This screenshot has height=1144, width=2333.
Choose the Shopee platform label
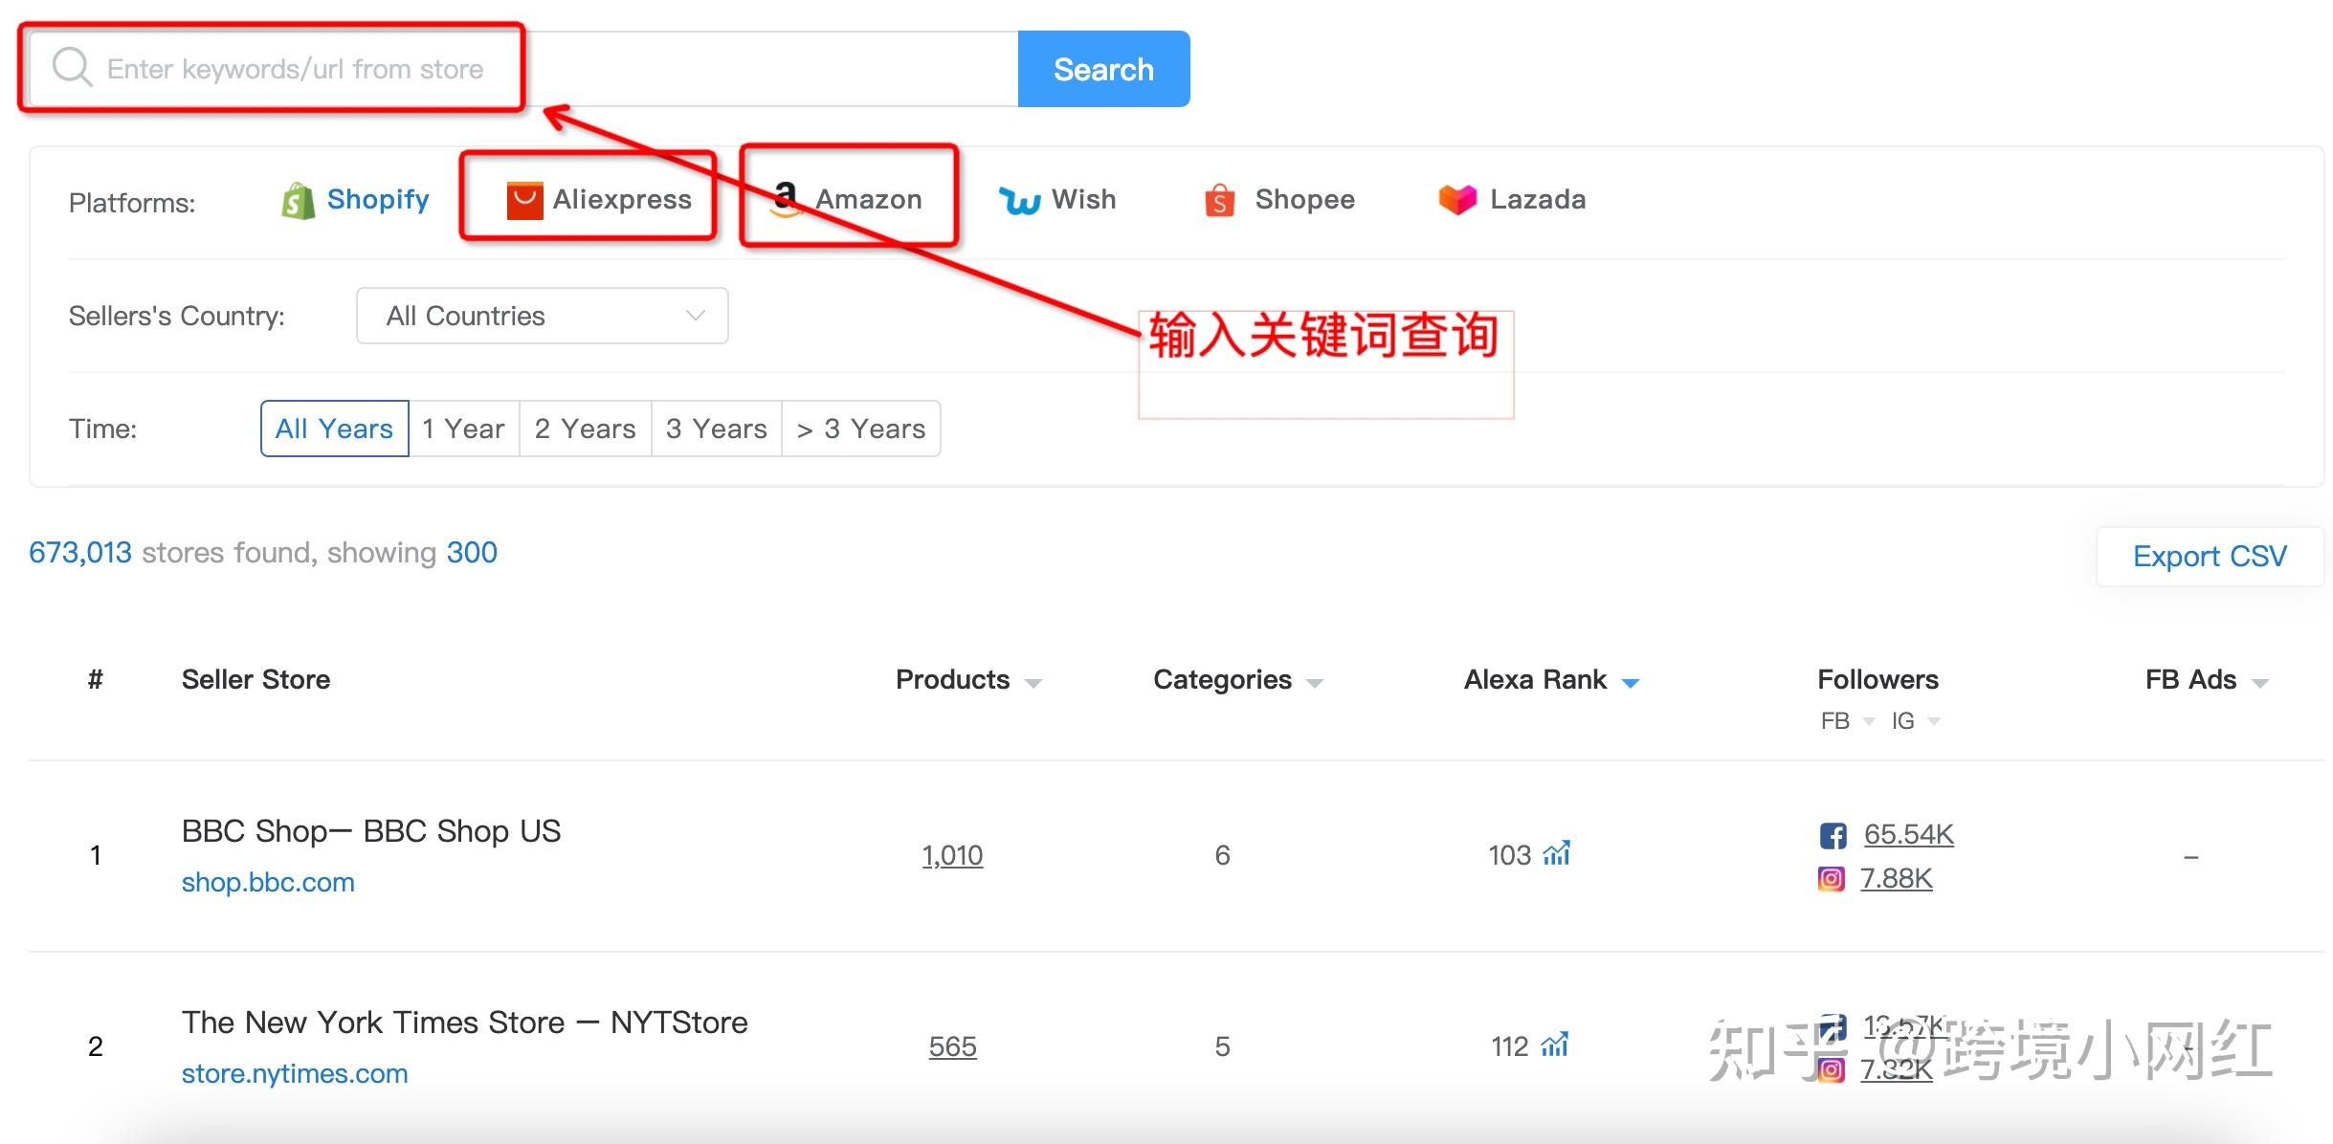[x=1305, y=199]
